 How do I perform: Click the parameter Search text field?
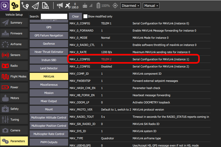54,16
